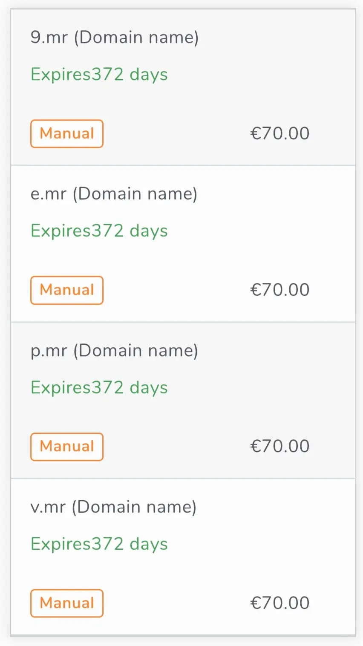363x646 pixels.
Task: Open the e.mr domain name entry
Action: [114, 194]
